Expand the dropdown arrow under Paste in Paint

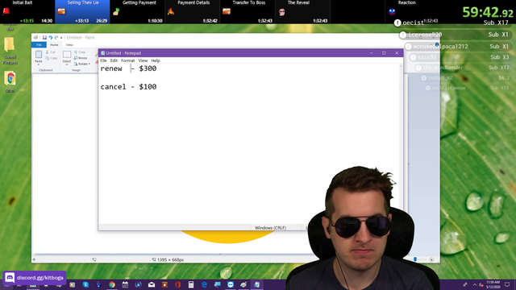pos(39,64)
